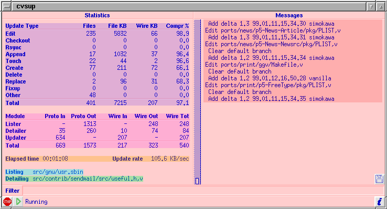
Task: Select the Messages pane heading
Action: pos(289,15)
